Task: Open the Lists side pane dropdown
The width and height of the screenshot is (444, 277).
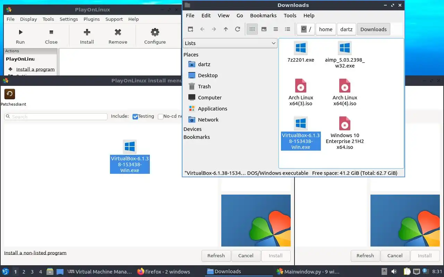Action: (230, 43)
